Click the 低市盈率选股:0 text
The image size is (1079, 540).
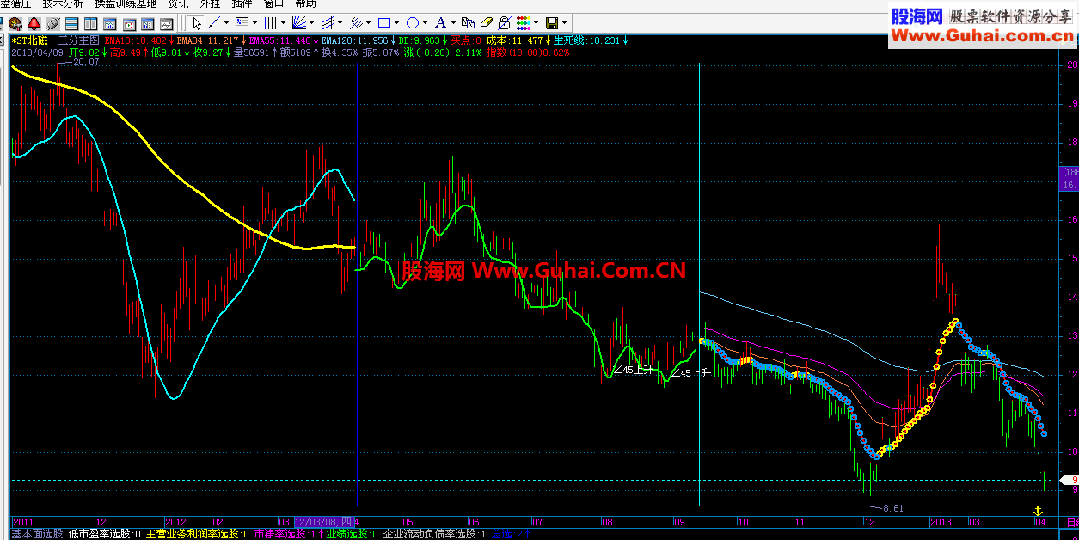click(x=105, y=534)
